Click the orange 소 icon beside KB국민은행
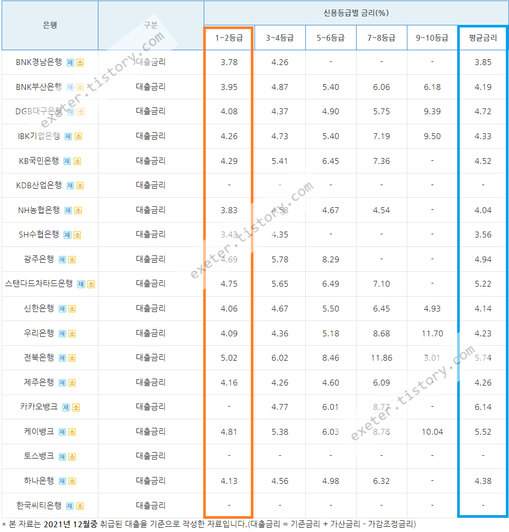 [77, 161]
